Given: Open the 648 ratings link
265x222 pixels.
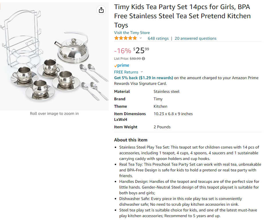Looking at the screenshot, I should point(158,38).
